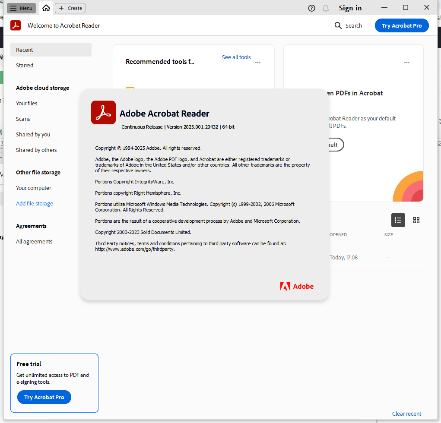Select Add file storage in the sidebar
441x423 pixels.
click(35, 203)
